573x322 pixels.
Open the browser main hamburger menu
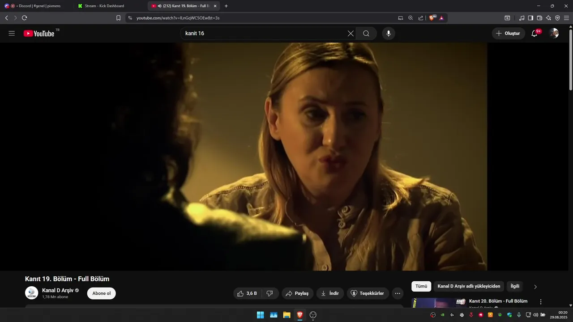566,18
